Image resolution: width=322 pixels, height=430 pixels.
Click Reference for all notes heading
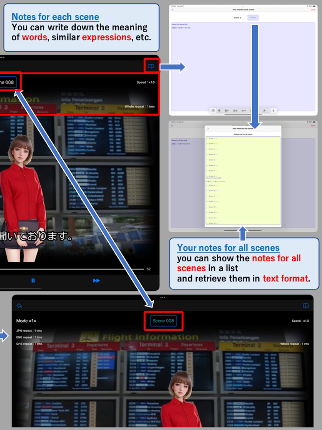pos(243,134)
